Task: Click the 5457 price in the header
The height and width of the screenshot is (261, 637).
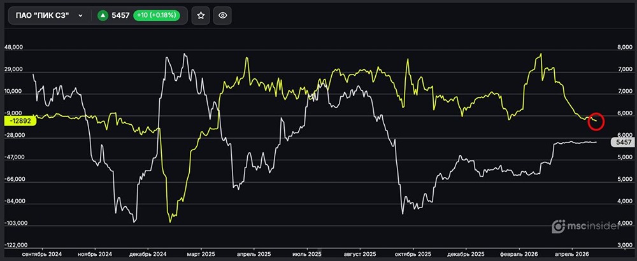Action: tap(120, 15)
